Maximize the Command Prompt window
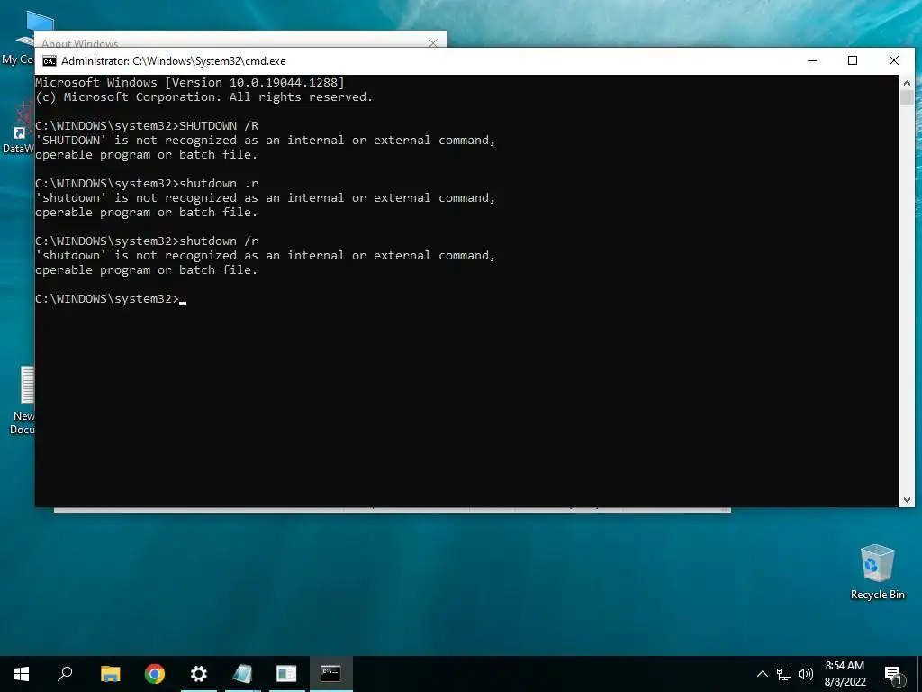Image resolution: width=922 pixels, height=692 pixels. [853, 60]
